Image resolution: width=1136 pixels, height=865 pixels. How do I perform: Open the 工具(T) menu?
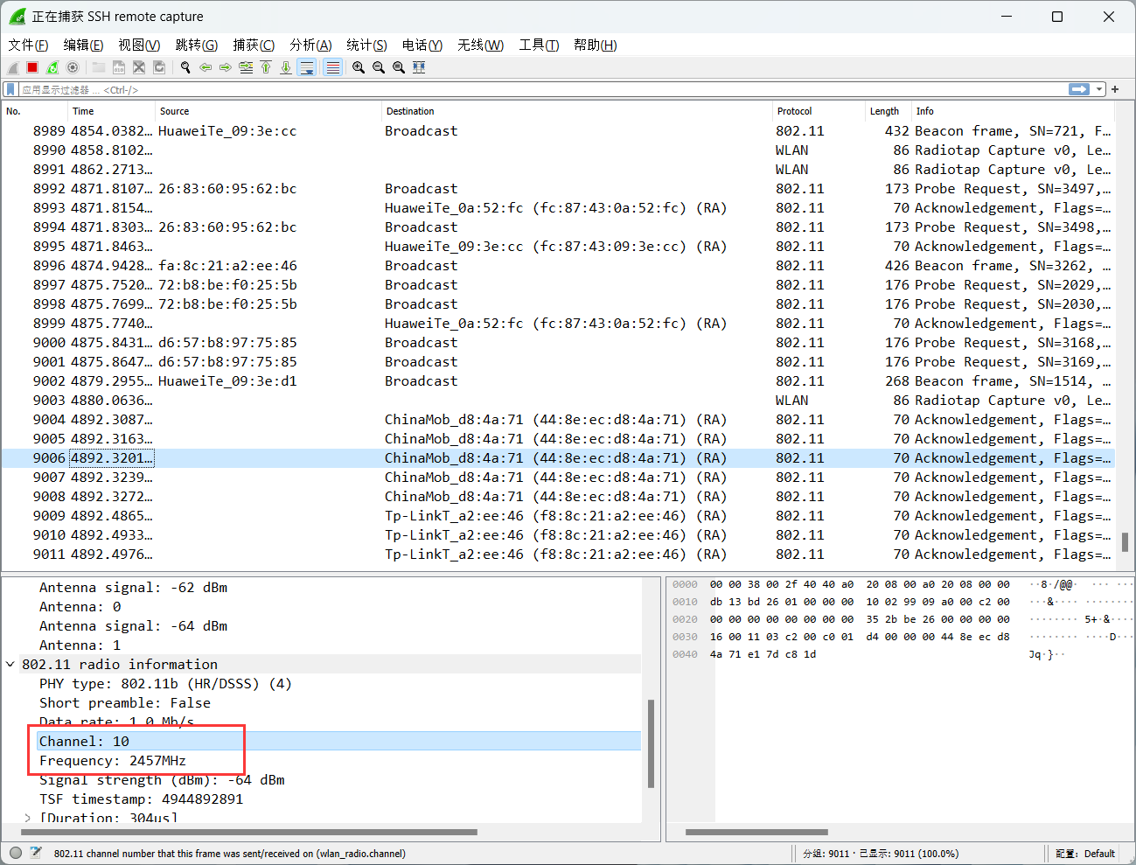(539, 45)
